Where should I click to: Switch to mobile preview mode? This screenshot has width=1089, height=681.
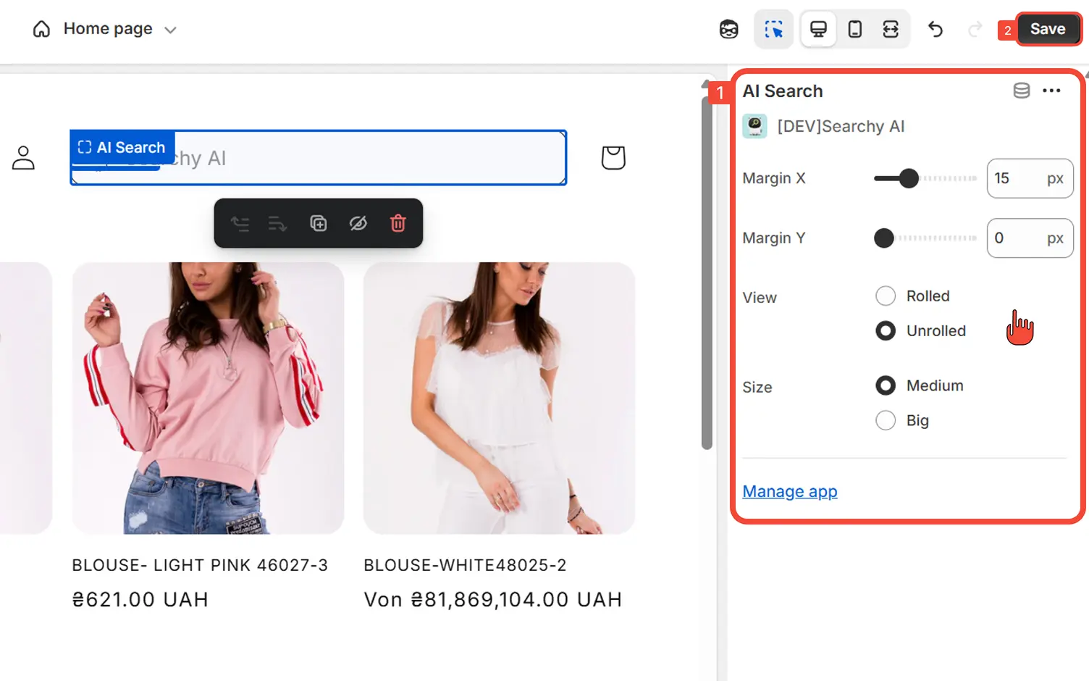(x=855, y=28)
